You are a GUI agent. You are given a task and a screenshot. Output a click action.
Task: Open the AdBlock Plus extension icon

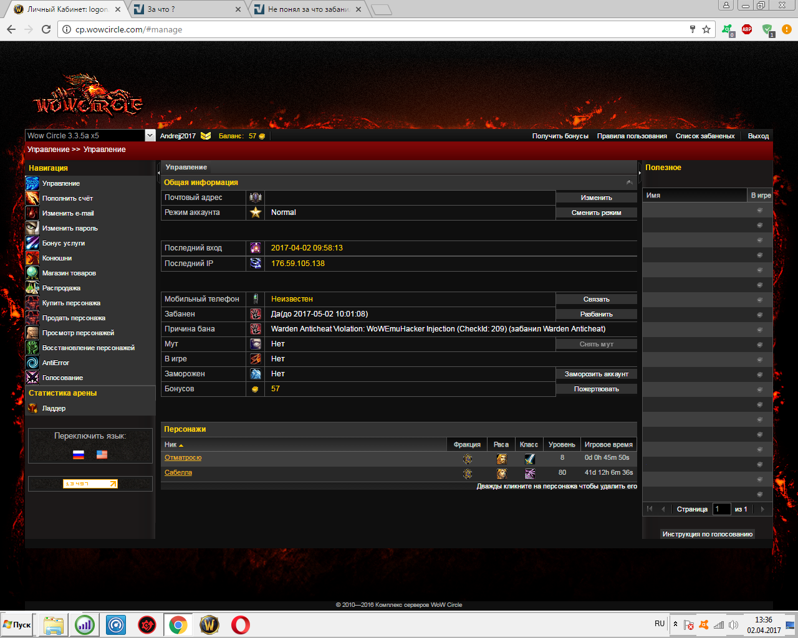747,29
